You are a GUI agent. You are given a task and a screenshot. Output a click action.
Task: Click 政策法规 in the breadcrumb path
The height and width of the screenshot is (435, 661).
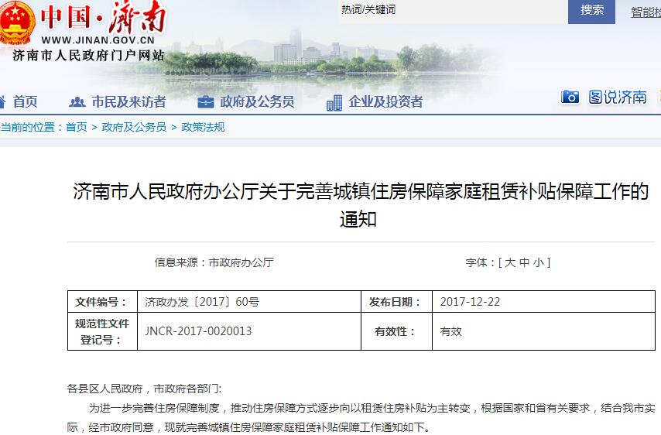tap(203, 127)
